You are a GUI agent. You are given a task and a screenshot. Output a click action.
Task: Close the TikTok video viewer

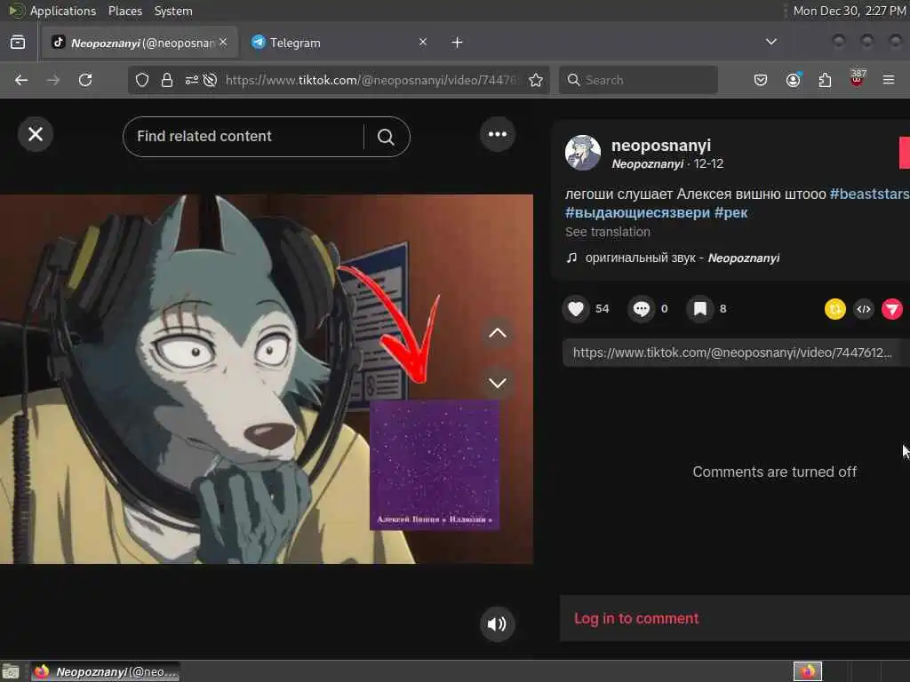[36, 135]
